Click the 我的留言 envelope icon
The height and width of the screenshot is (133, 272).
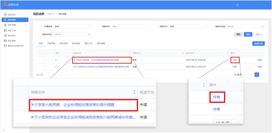point(5,41)
